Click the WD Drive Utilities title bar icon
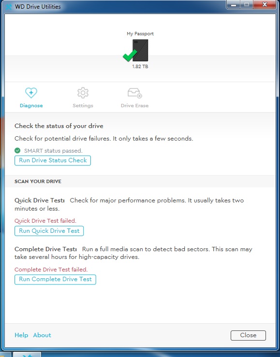280x357 pixels. [9, 7]
